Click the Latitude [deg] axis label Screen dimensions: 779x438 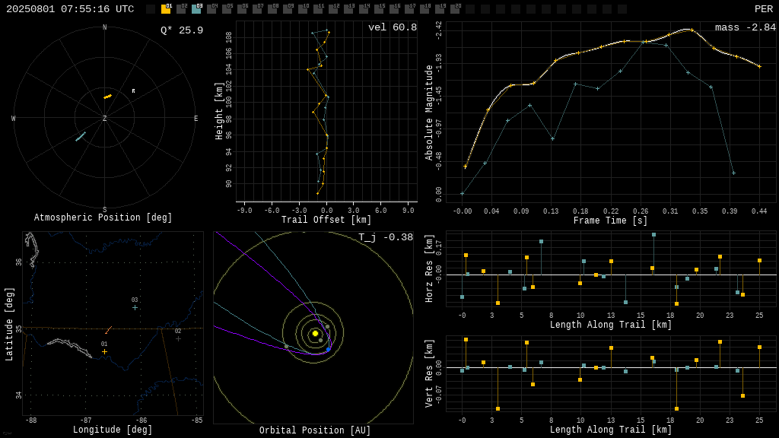click(x=9, y=324)
